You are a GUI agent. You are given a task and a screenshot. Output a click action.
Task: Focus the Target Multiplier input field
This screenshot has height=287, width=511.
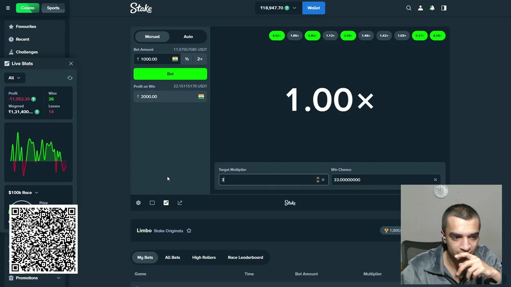(274, 180)
